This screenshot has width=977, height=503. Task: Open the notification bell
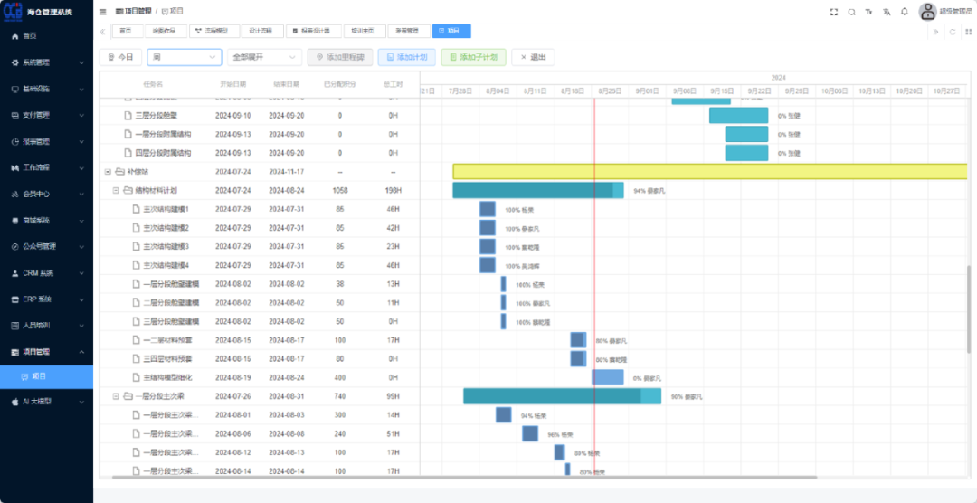[x=904, y=12]
